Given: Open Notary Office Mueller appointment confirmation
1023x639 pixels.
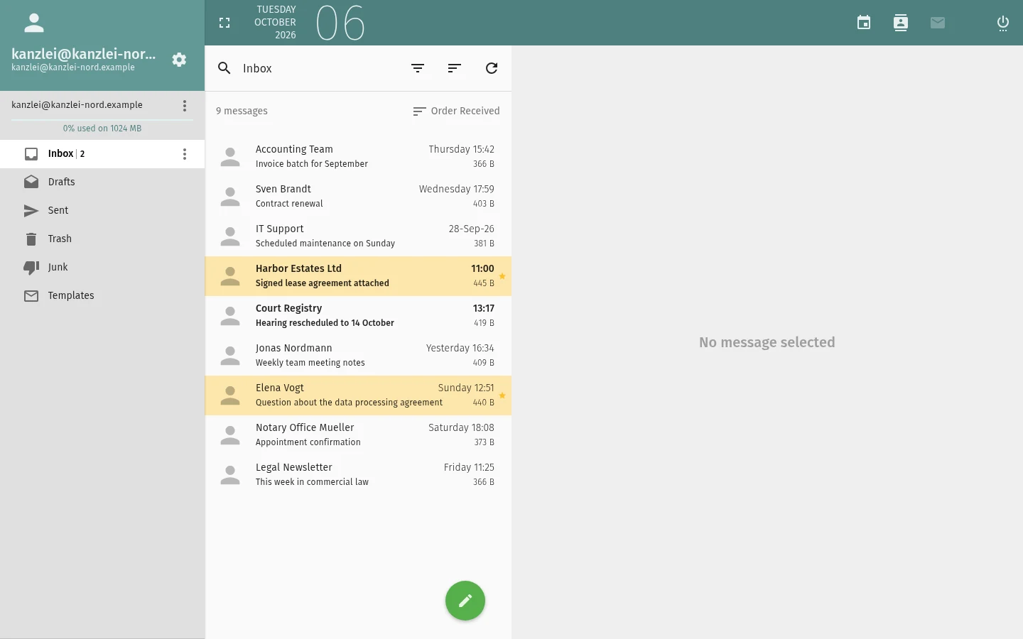Looking at the screenshot, I should pos(358,435).
